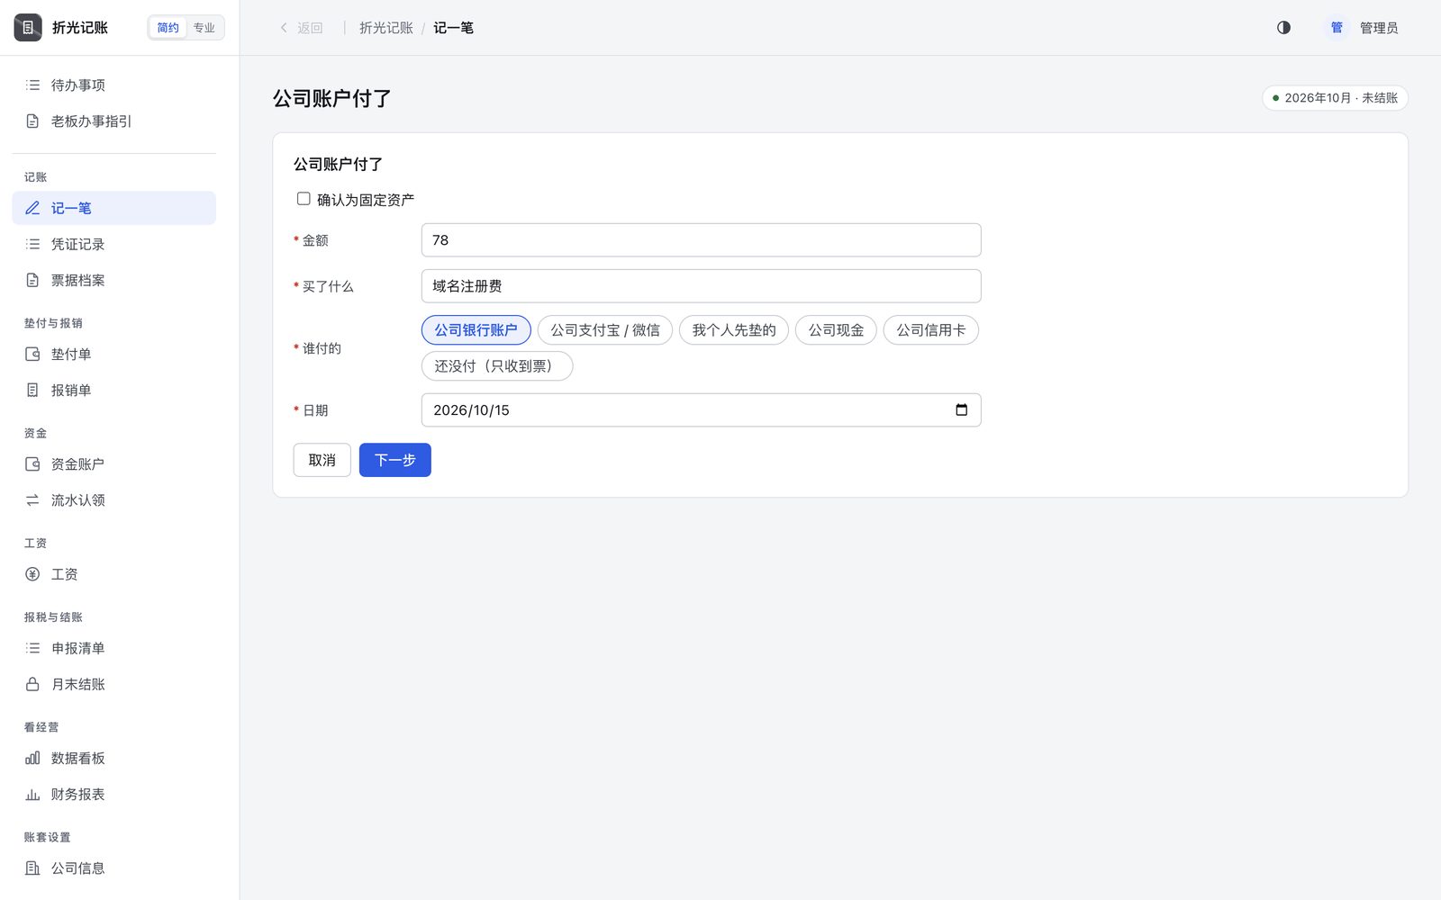Choose 公司信用卡 payer option
This screenshot has height=900, width=1441.
coord(931,330)
